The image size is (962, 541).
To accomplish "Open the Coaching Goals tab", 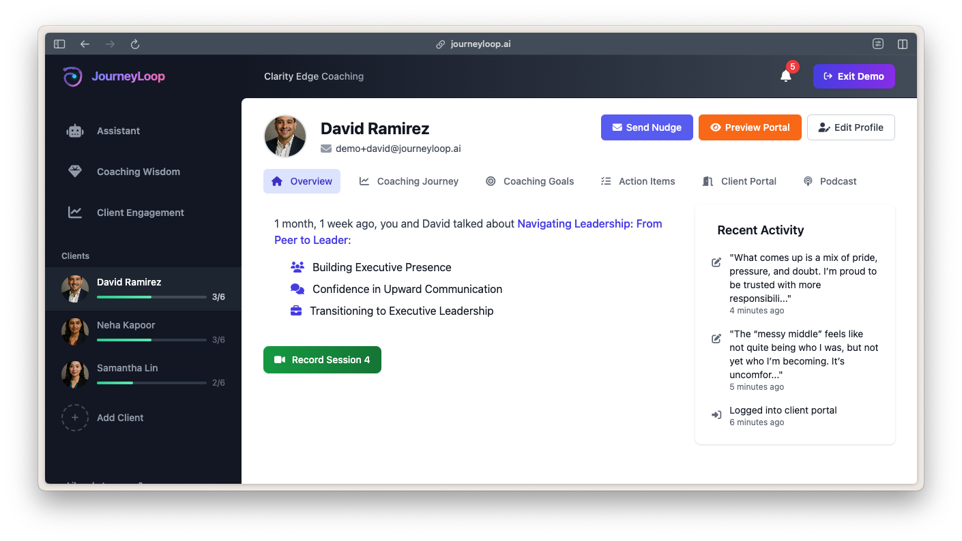I will 529,181.
